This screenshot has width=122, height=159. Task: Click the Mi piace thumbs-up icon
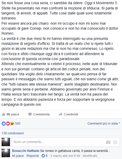pyautogui.click(x=3, y=114)
